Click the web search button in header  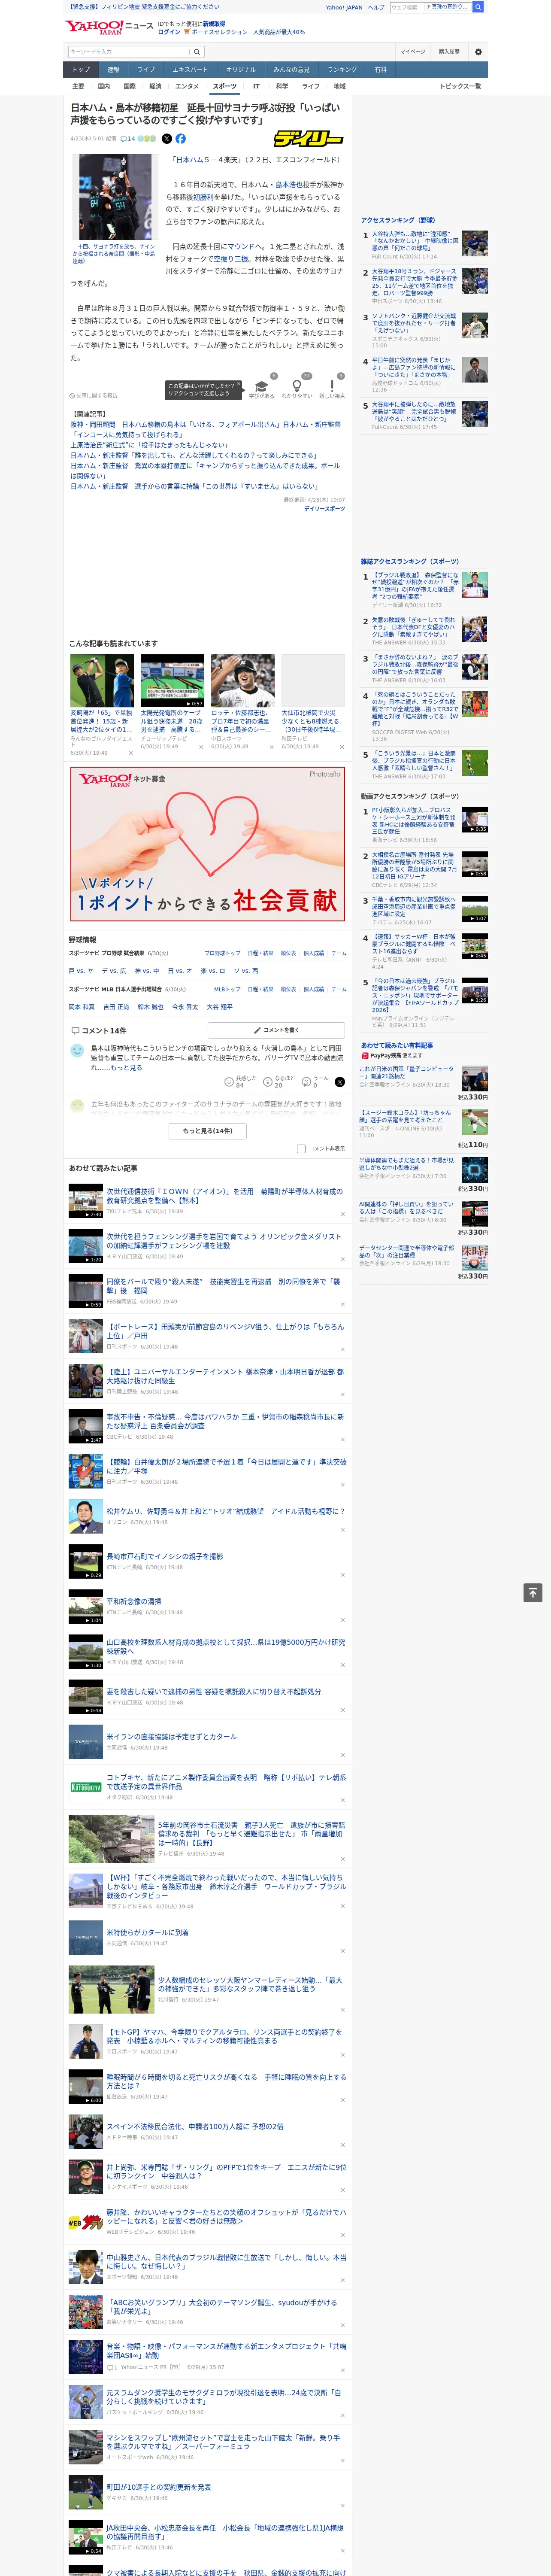(478, 7)
